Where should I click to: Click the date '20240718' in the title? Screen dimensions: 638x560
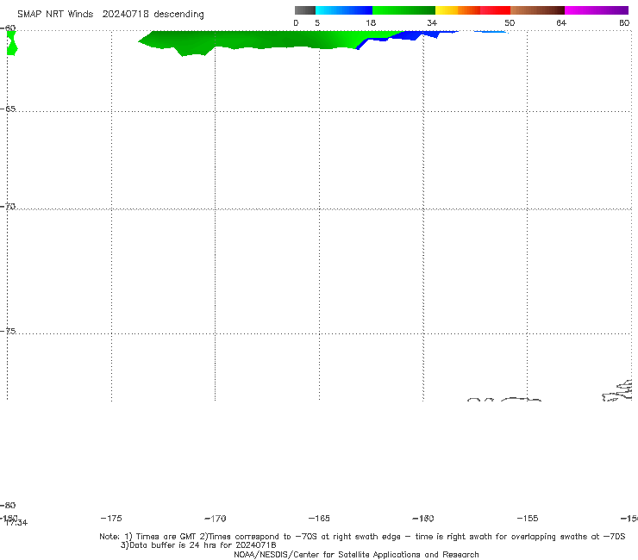pos(125,15)
